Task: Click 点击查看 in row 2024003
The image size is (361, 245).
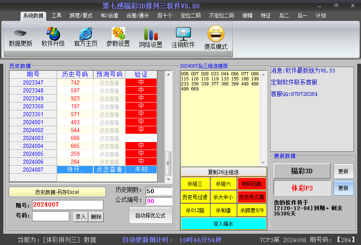Action: [109, 138]
